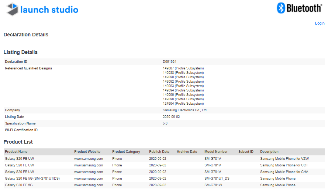Click the Model Number column header
This screenshot has height=191, width=328.
pyautogui.click(x=216, y=152)
